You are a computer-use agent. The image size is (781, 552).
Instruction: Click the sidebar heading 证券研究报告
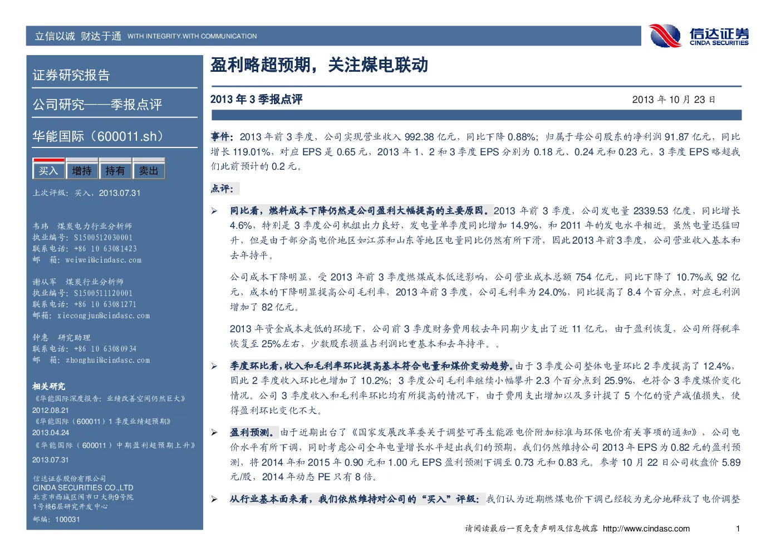click(71, 75)
